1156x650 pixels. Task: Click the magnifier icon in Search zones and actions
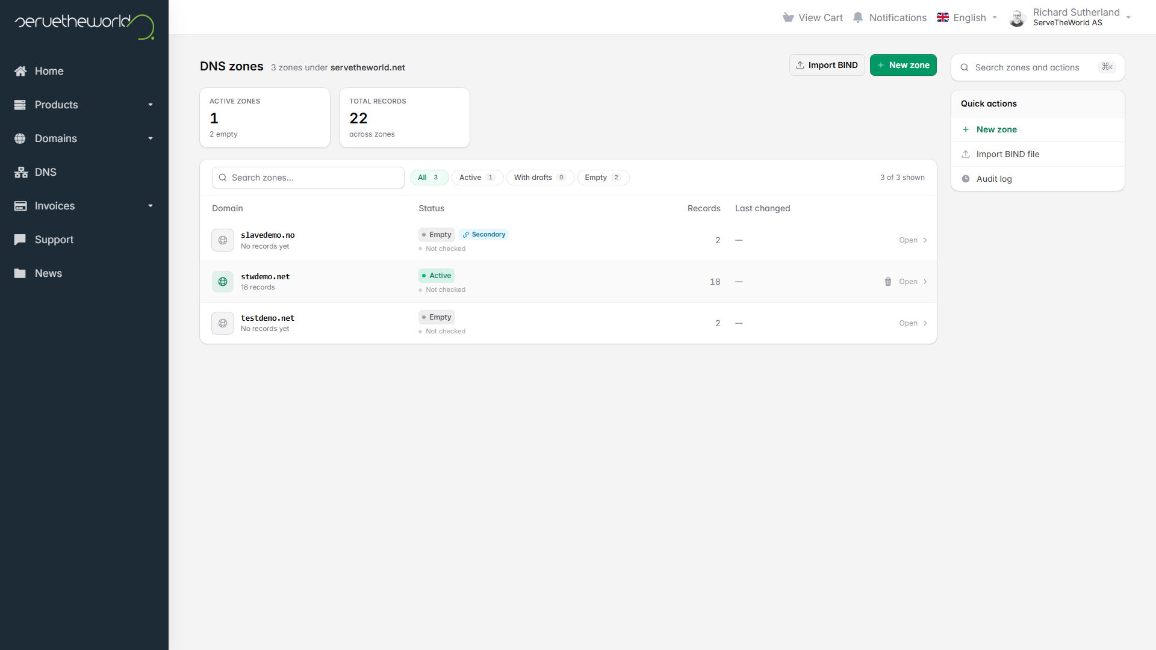pos(965,67)
